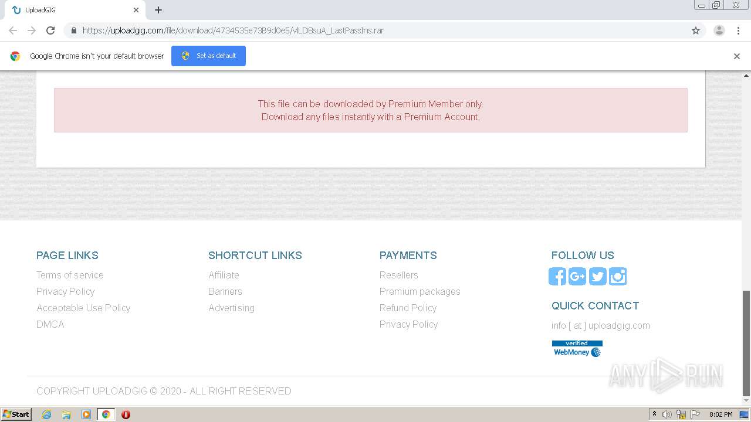Open the red Opera taskbar icon
Viewport: 751px width, 422px height.
126,414
